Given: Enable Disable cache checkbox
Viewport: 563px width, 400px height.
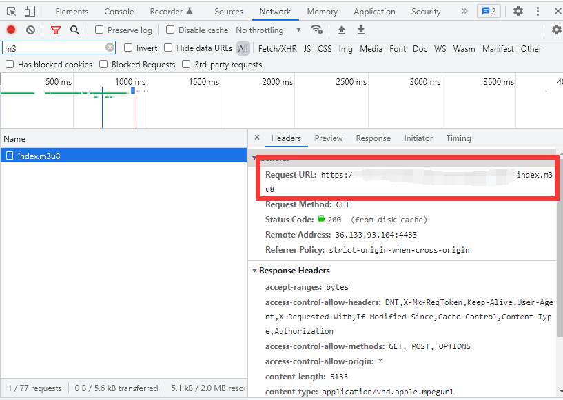Looking at the screenshot, I should pos(170,30).
